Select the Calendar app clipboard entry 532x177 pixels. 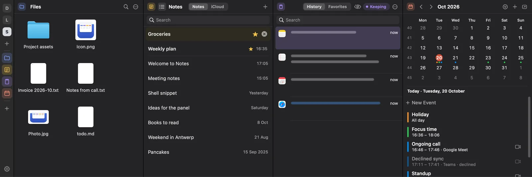tap(338, 85)
